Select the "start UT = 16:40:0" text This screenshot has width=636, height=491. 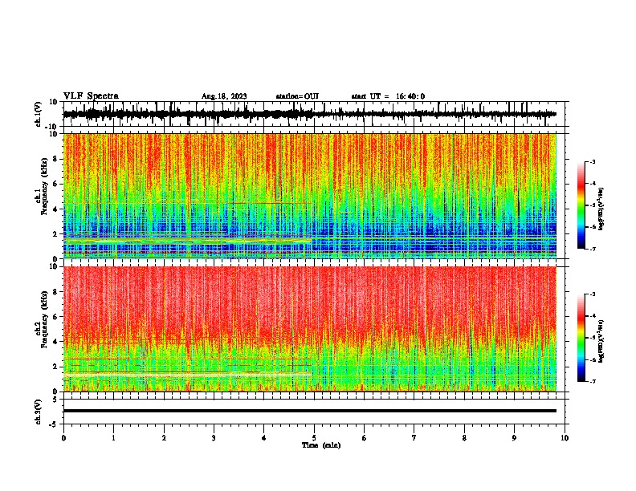pyautogui.click(x=388, y=96)
